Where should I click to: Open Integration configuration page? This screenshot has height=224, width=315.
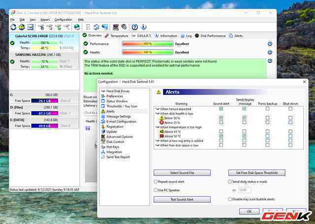point(114,152)
